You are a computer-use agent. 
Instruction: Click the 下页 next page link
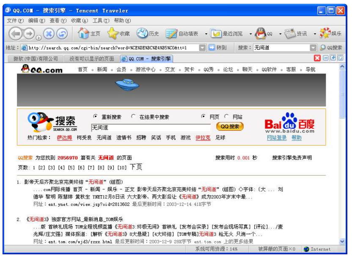tap(136, 167)
